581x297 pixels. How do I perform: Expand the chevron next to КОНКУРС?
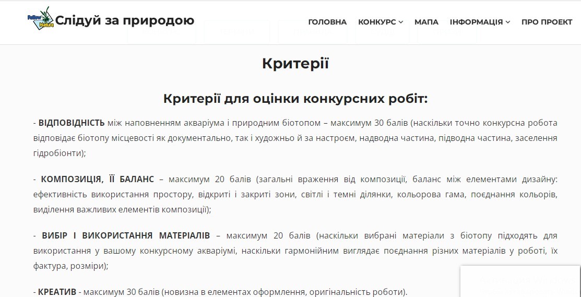click(401, 22)
